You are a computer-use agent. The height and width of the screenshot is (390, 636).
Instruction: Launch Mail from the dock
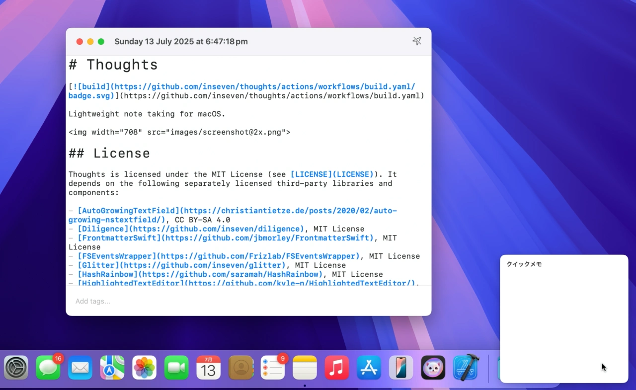click(80, 368)
